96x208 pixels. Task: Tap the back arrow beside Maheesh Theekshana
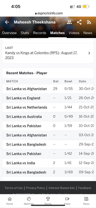pos(7,22)
